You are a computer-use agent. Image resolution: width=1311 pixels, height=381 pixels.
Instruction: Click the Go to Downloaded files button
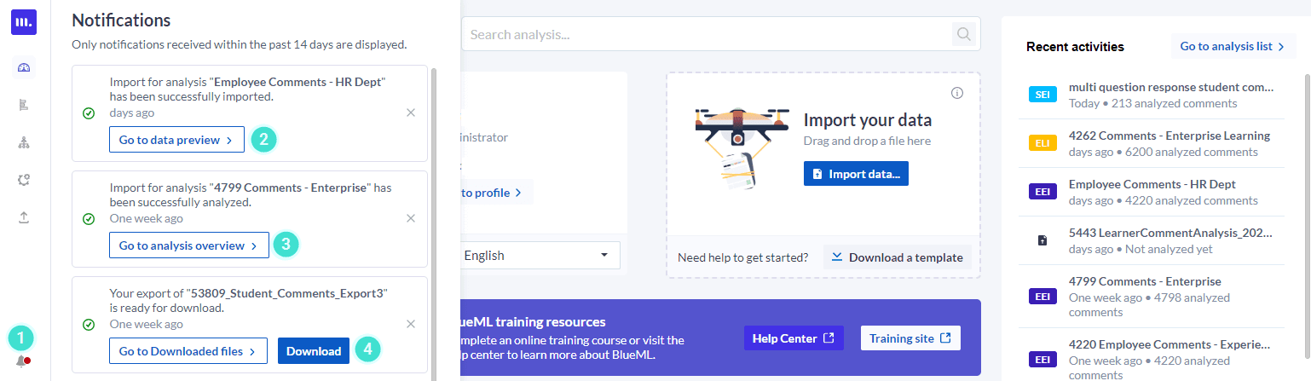(x=188, y=351)
